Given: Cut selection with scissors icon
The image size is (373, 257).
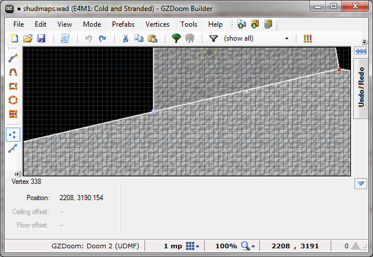Looking at the screenshot, I should pos(125,38).
